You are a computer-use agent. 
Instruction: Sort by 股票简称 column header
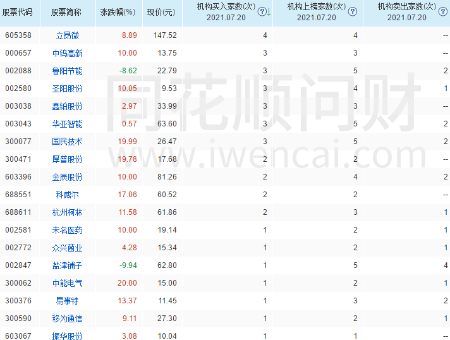(x=66, y=13)
